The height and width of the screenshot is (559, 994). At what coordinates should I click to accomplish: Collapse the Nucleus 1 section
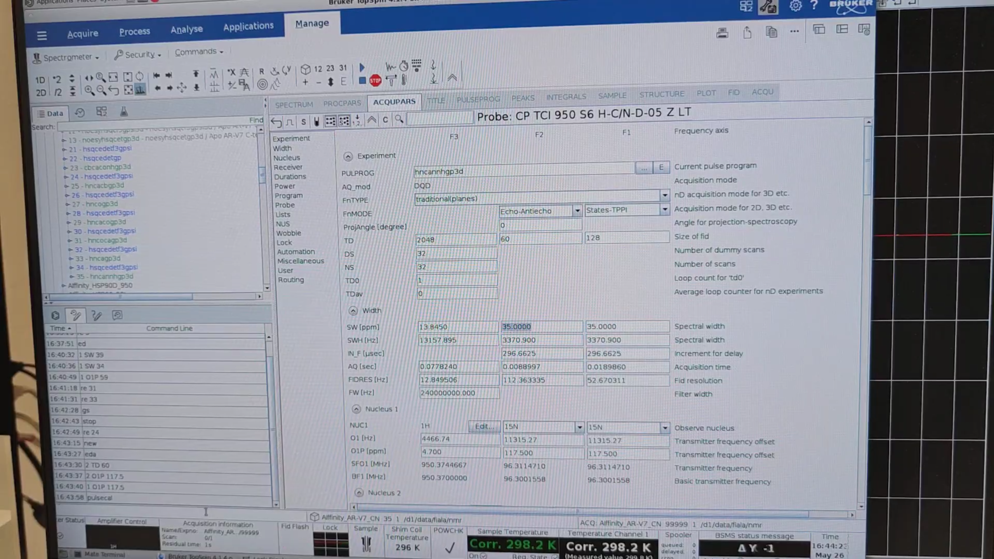(356, 409)
